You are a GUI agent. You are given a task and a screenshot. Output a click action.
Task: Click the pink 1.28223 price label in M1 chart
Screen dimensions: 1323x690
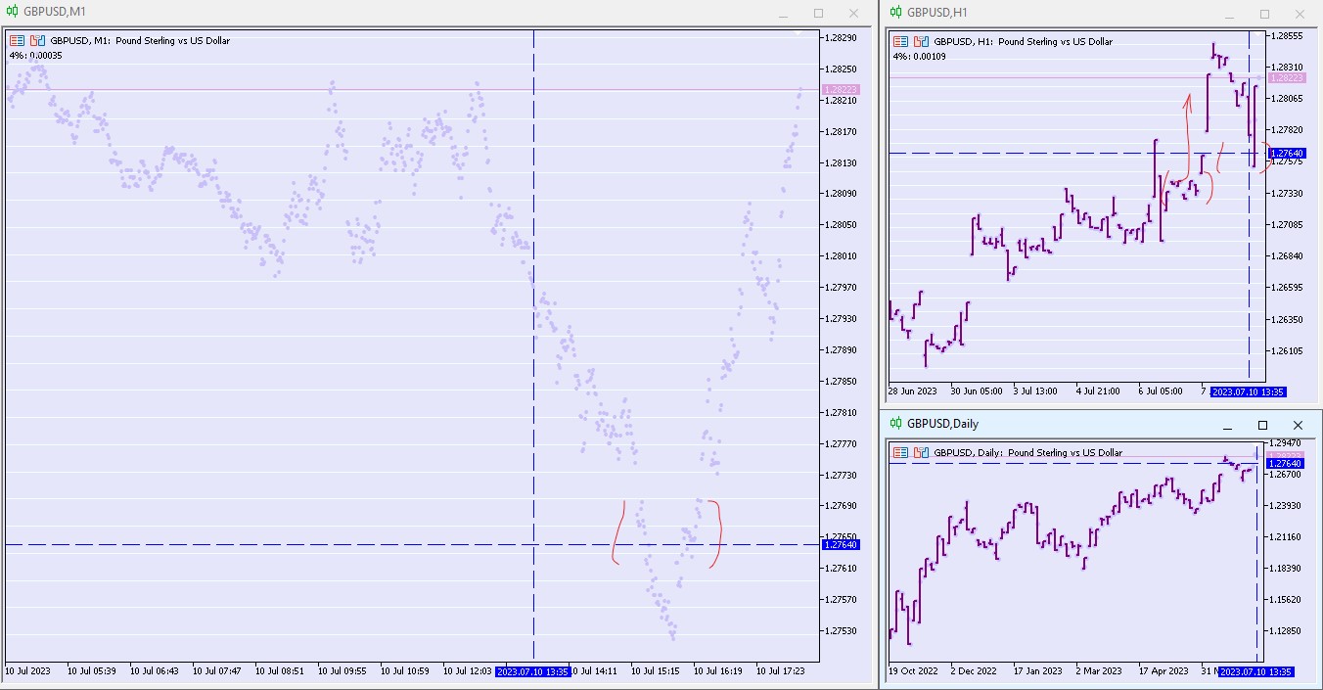(x=841, y=89)
